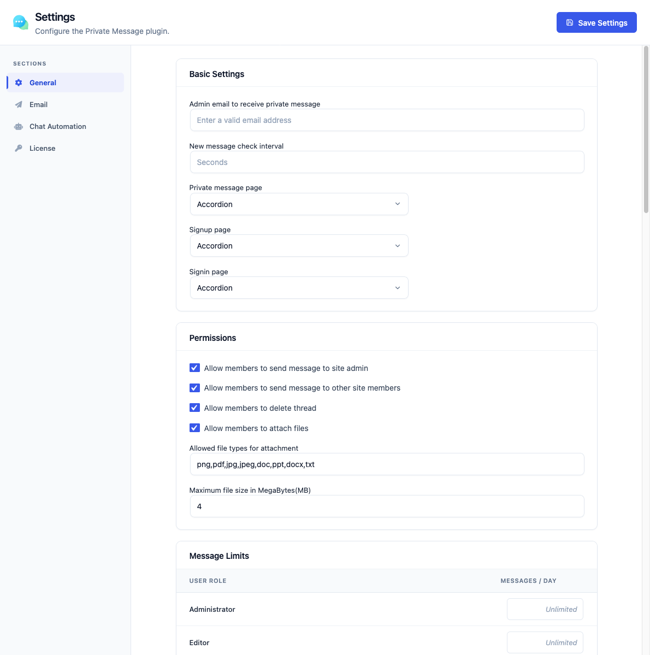Click the 'Allowed file types for attachment' label
This screenshot has height=655, width=650.
pyautogui.click(x=244, y=448)
